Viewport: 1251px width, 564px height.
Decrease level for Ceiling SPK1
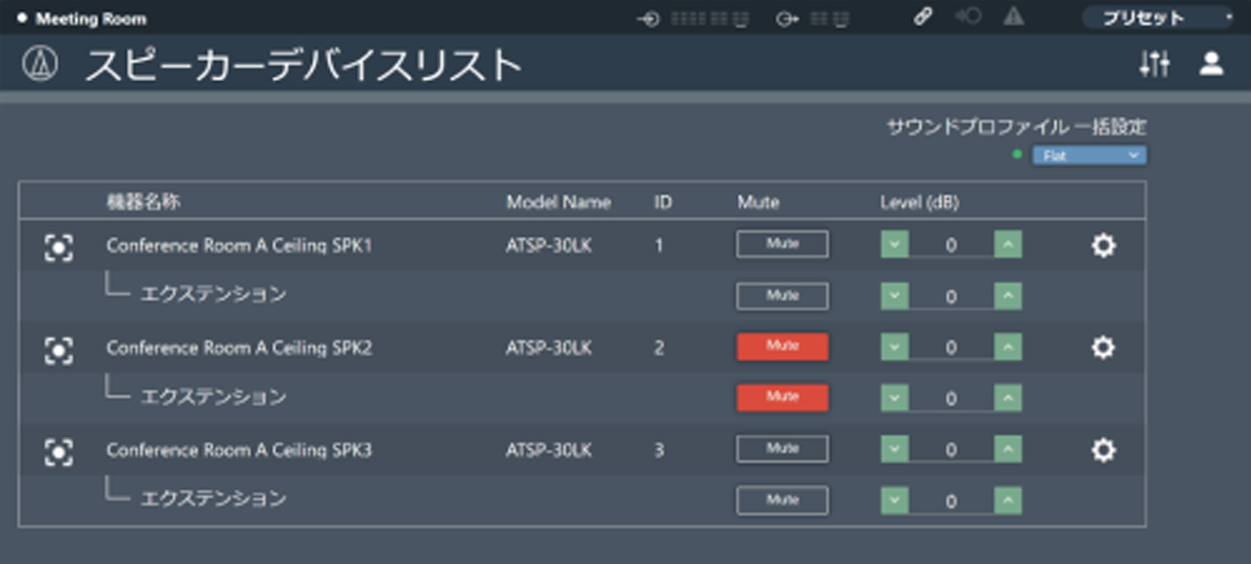click(x=894, y=245)
